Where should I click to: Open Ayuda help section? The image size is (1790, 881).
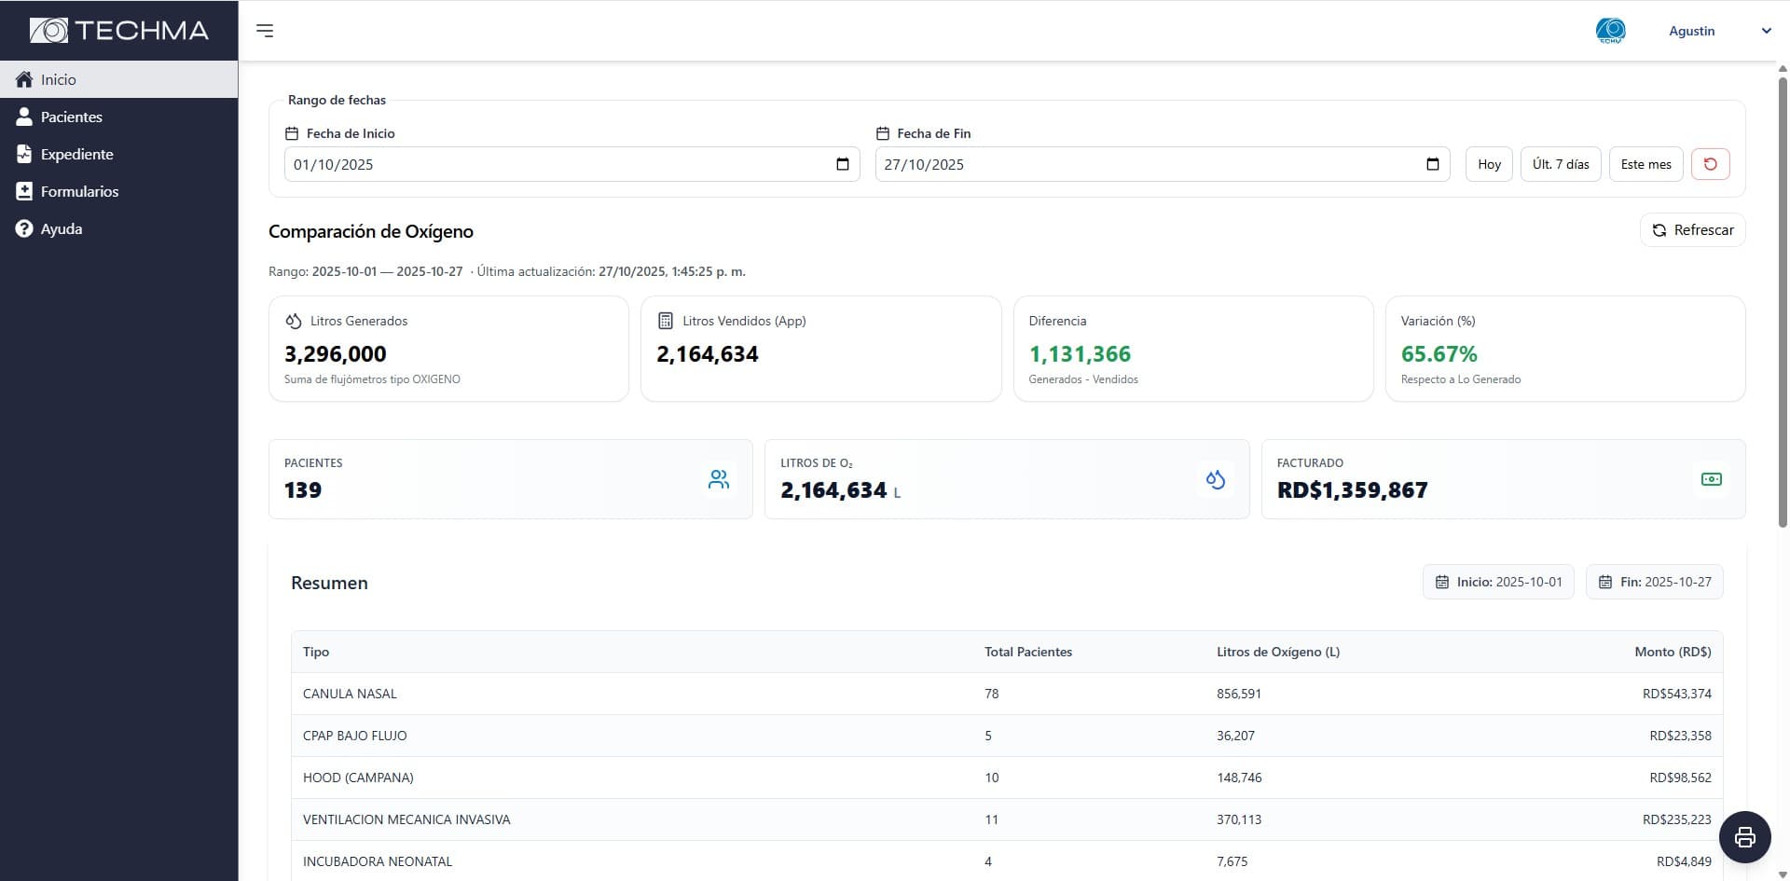(61, 228)
